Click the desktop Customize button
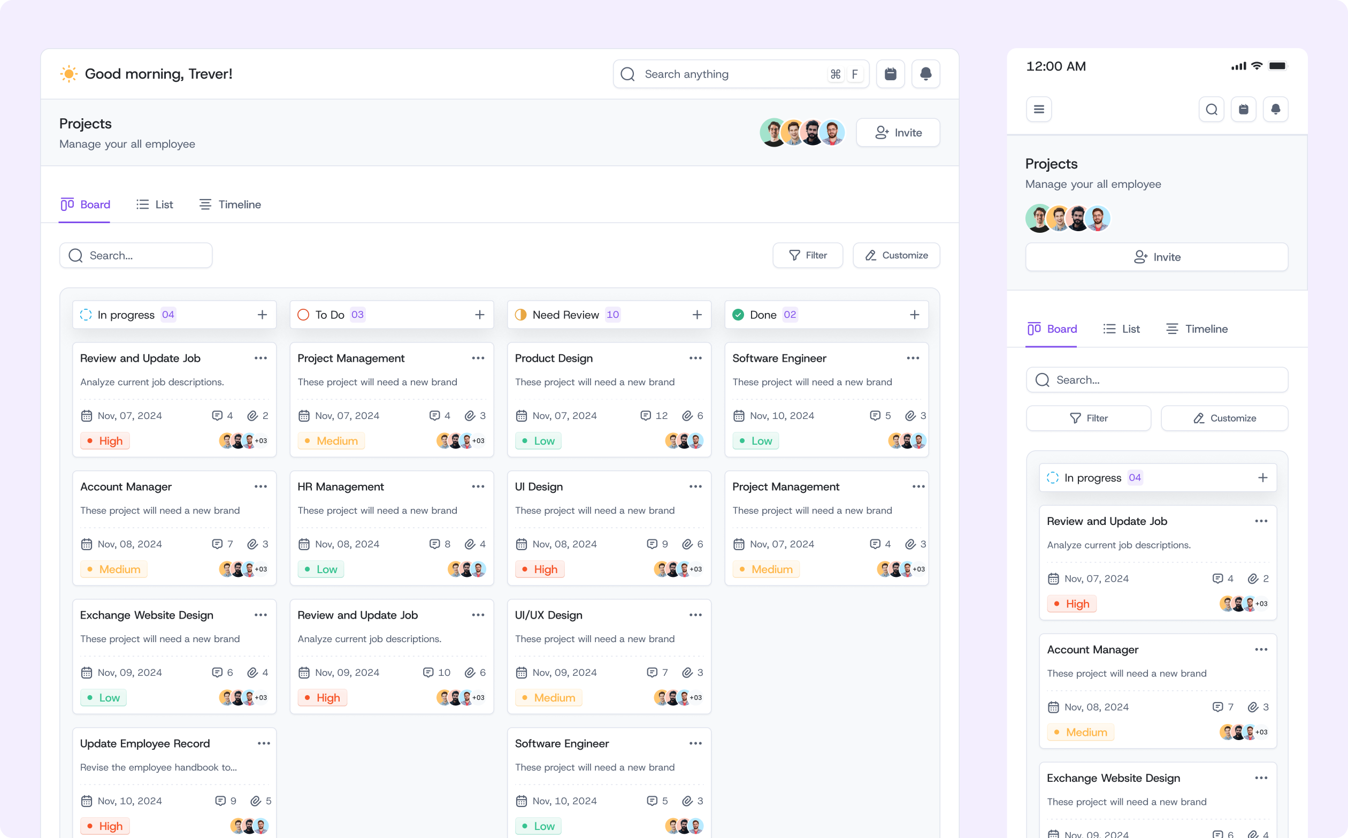1348x838 pixels. (x=896, y=255)
